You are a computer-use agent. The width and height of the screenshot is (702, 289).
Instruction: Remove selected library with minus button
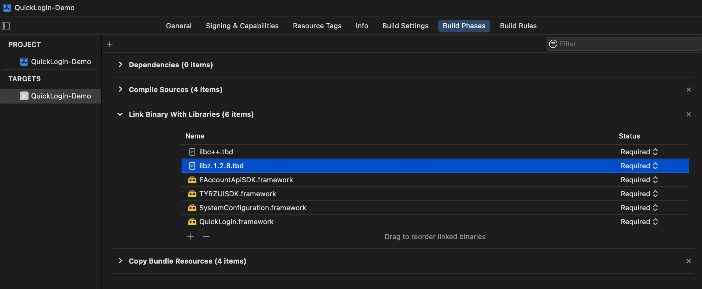[206, 237]
